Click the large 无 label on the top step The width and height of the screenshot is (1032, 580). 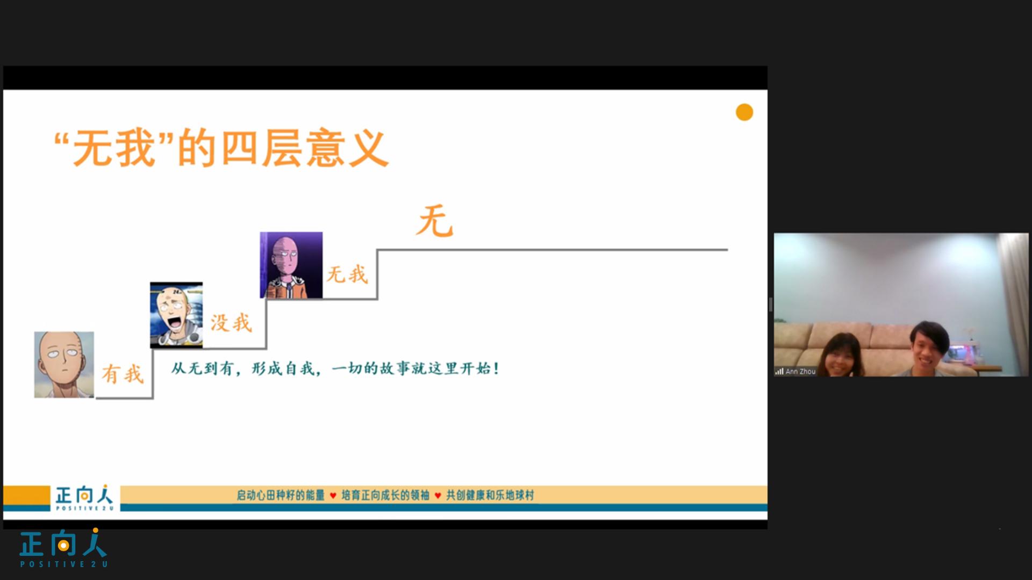(x=434, y=221)
